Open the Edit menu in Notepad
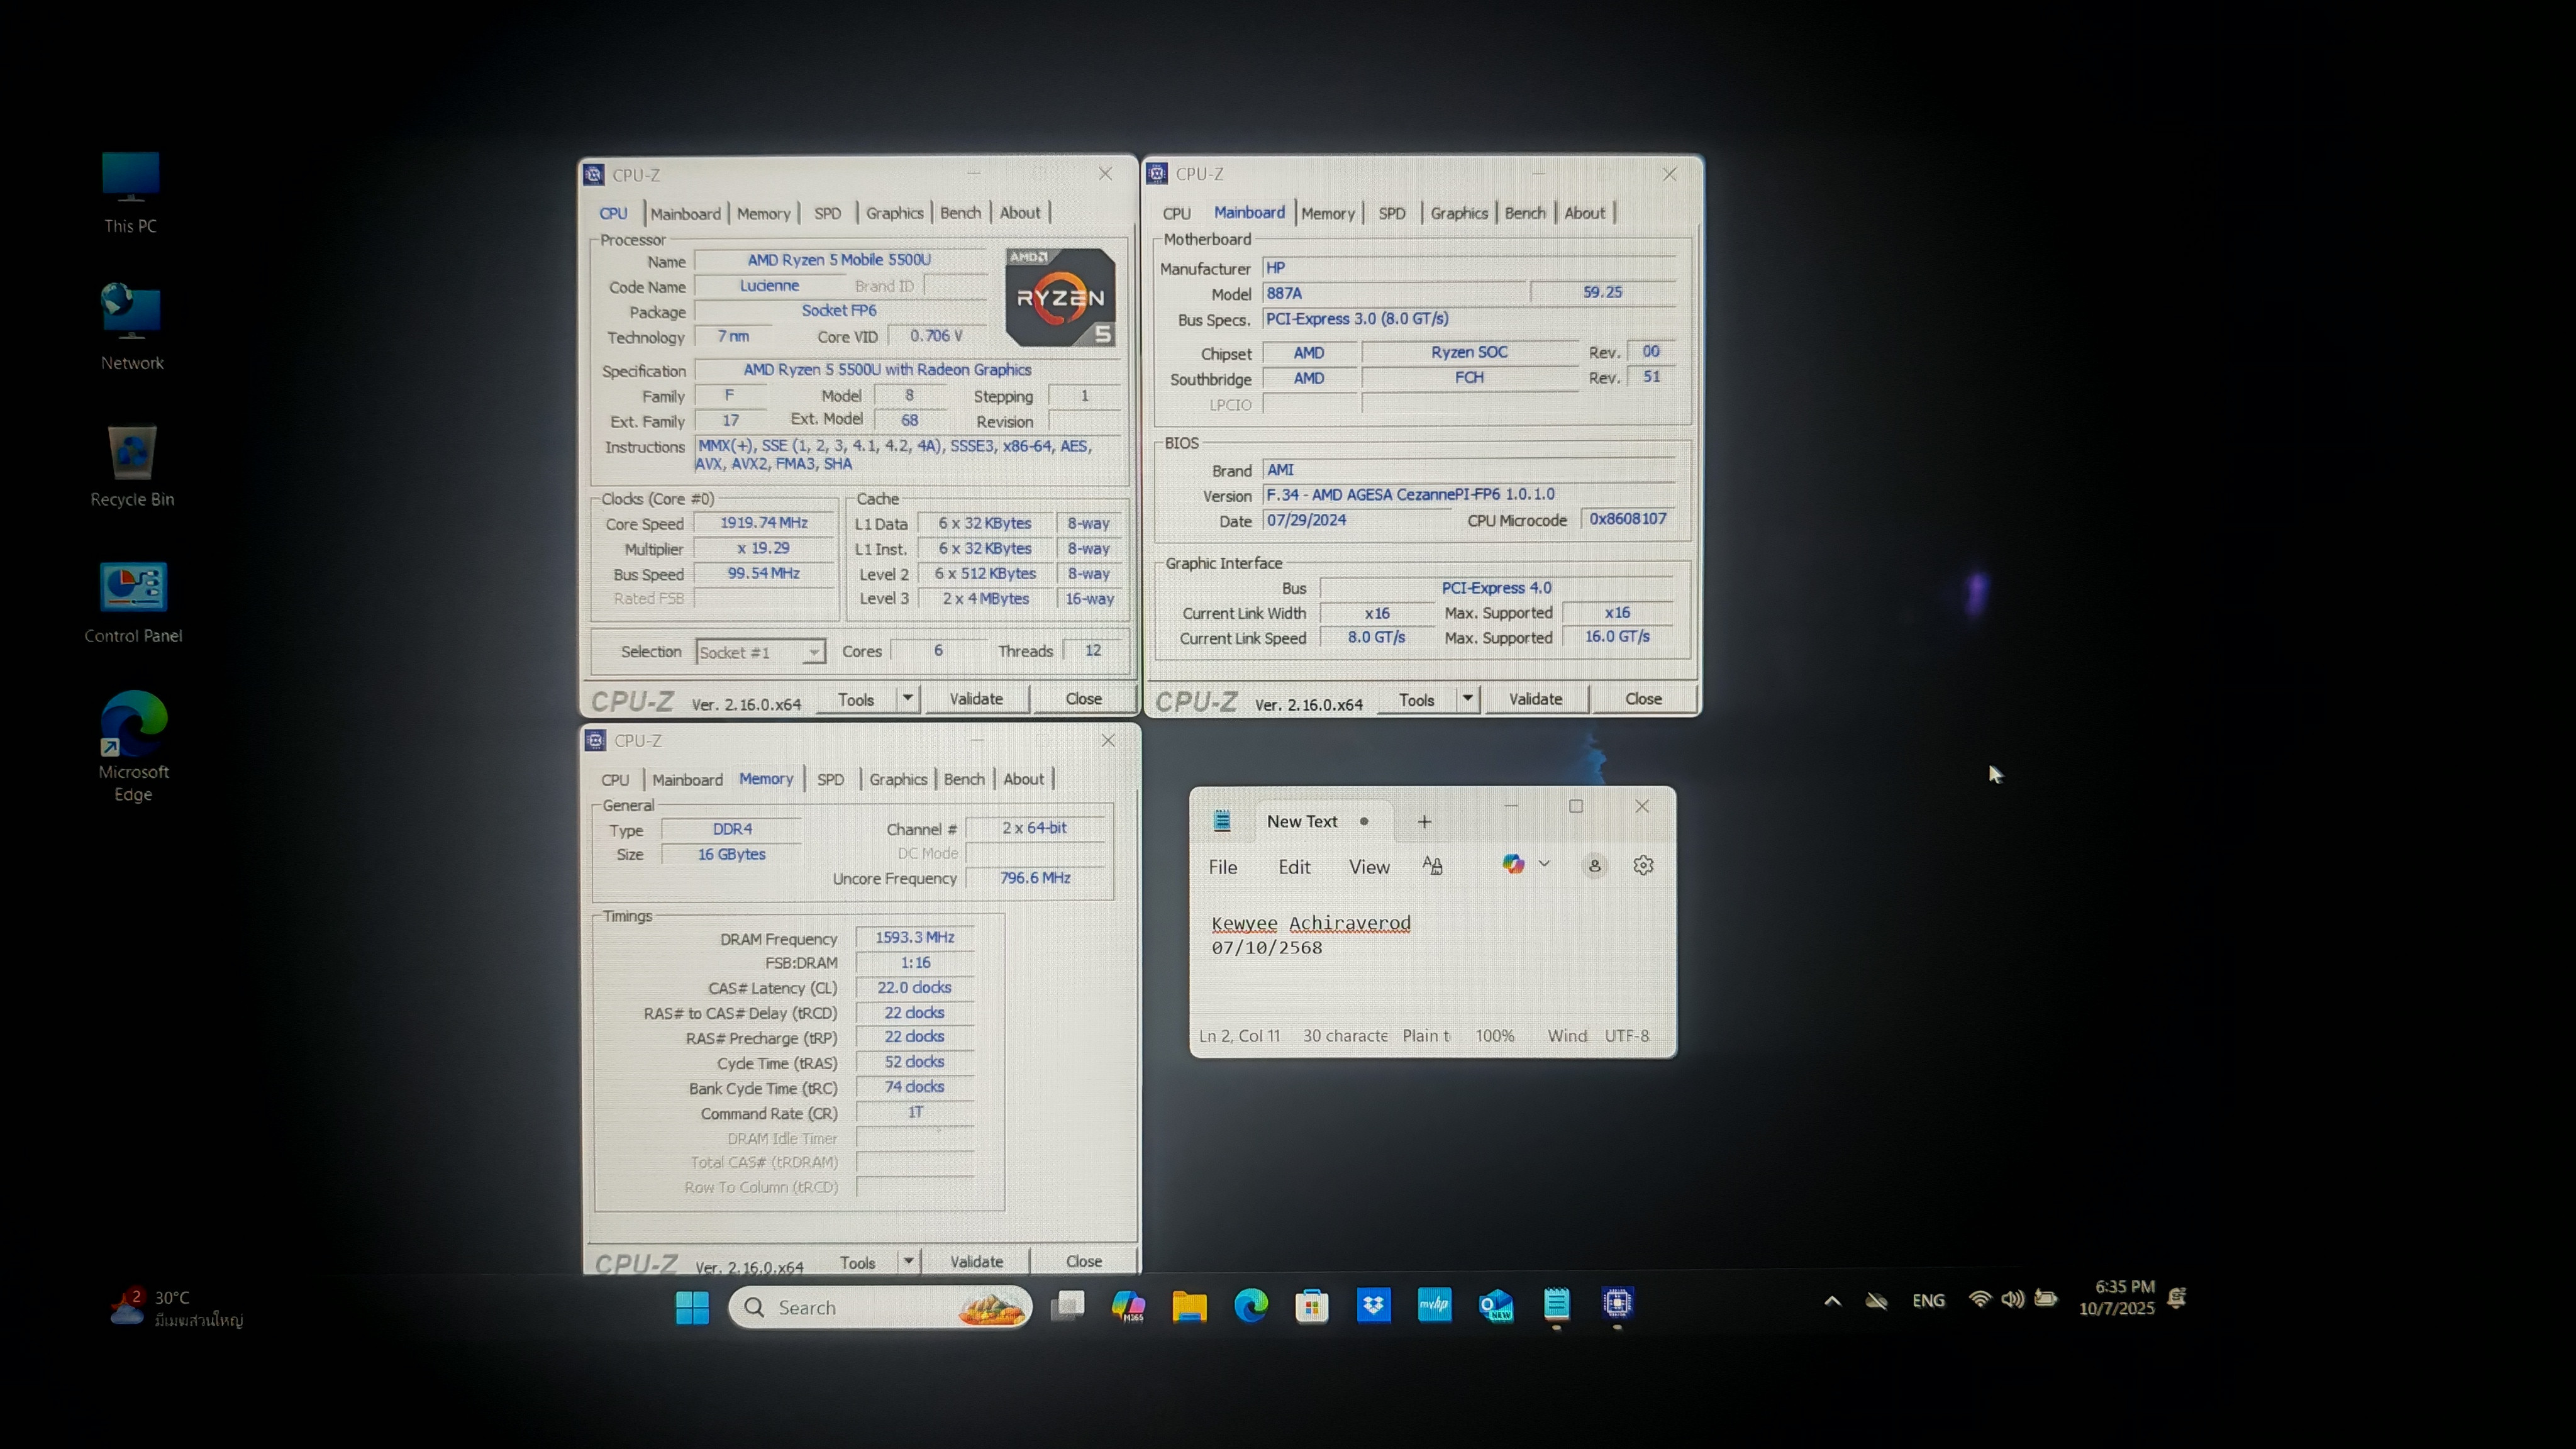The image size is (2576, 1449). point(1293,867)
